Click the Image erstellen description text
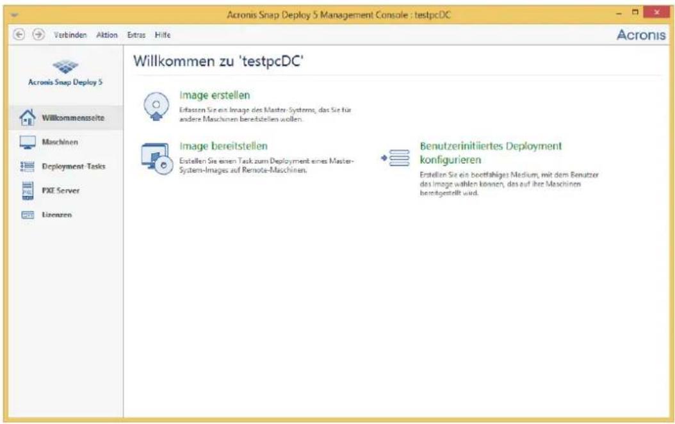675x424 pixels. [264, 115]
